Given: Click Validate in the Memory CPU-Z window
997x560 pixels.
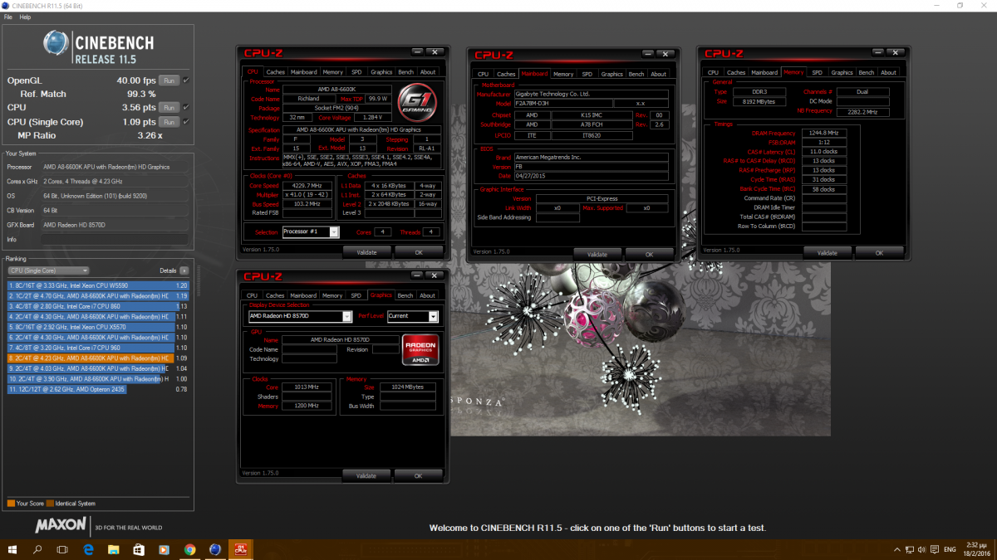Looking at the screenshot, I should point(827,252).
